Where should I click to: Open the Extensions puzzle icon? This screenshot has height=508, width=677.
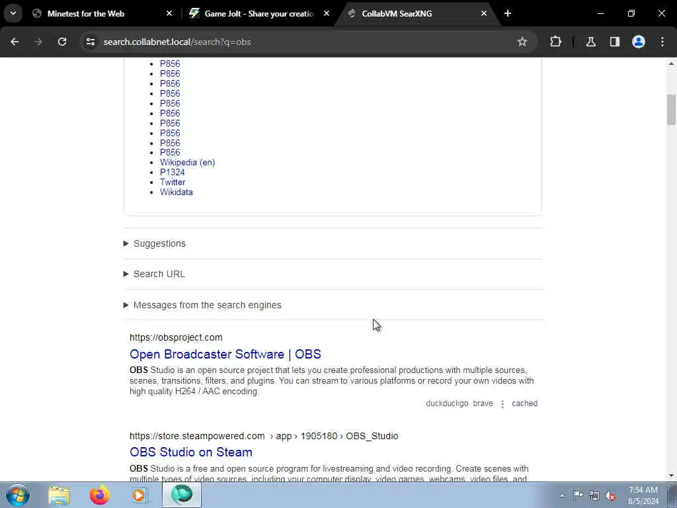tap(555, 42)
